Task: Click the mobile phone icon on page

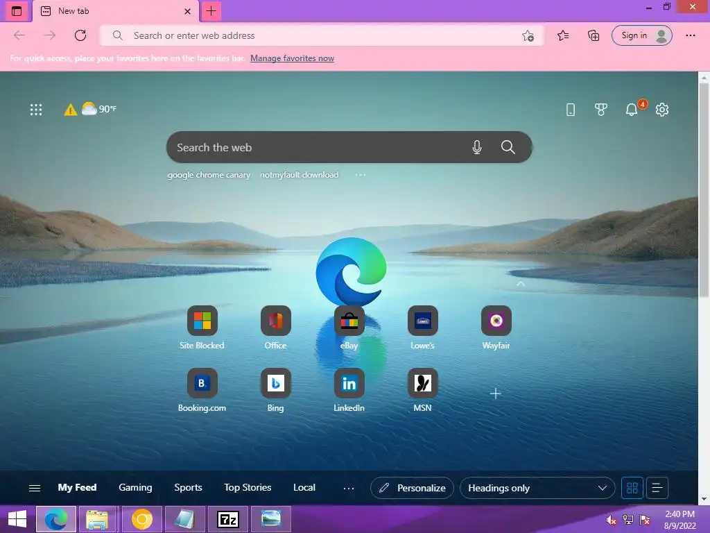Action: click(x=571, y=109)
